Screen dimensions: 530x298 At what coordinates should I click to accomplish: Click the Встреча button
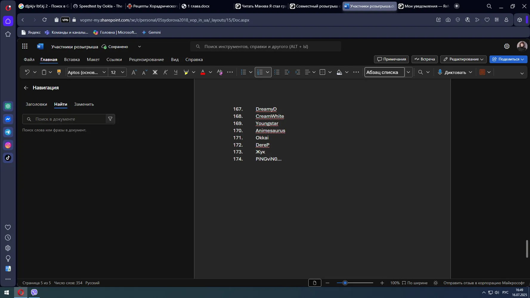[425, 59]
